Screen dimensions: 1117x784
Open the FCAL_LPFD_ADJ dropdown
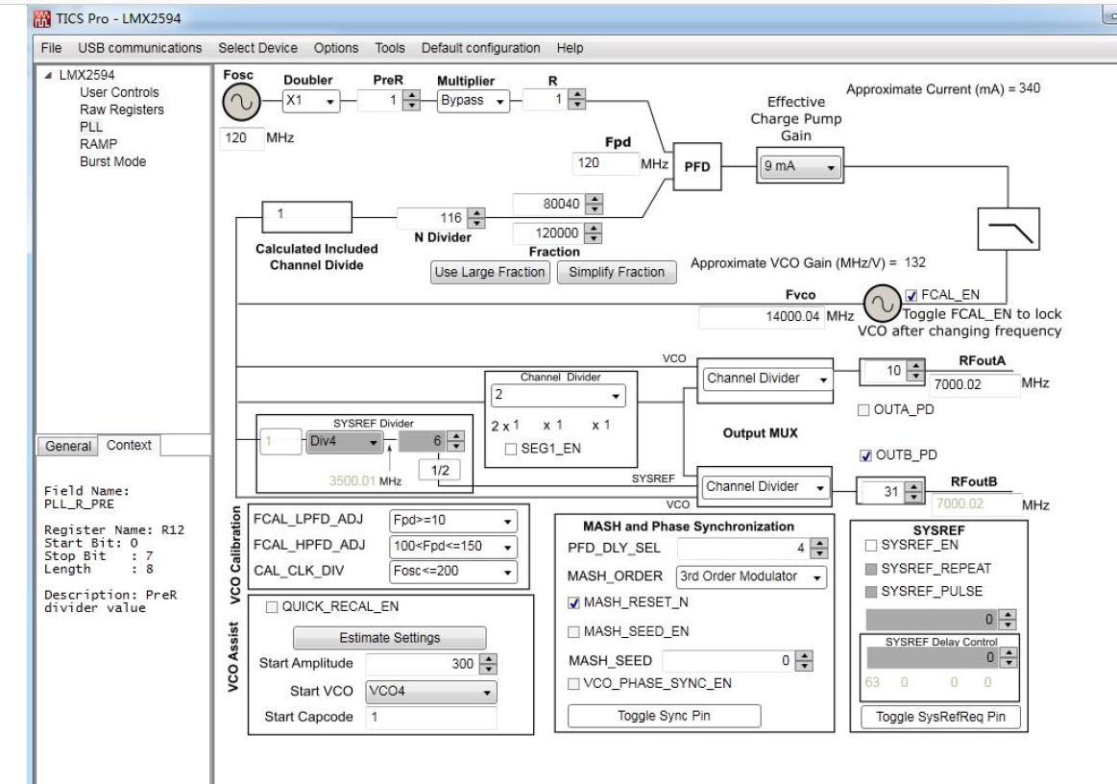tap(453, 521)
